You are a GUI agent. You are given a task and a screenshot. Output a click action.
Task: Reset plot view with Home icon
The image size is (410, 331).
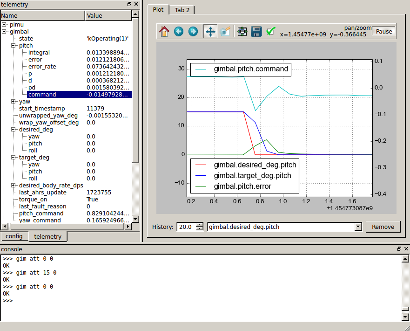pos(164,31)
